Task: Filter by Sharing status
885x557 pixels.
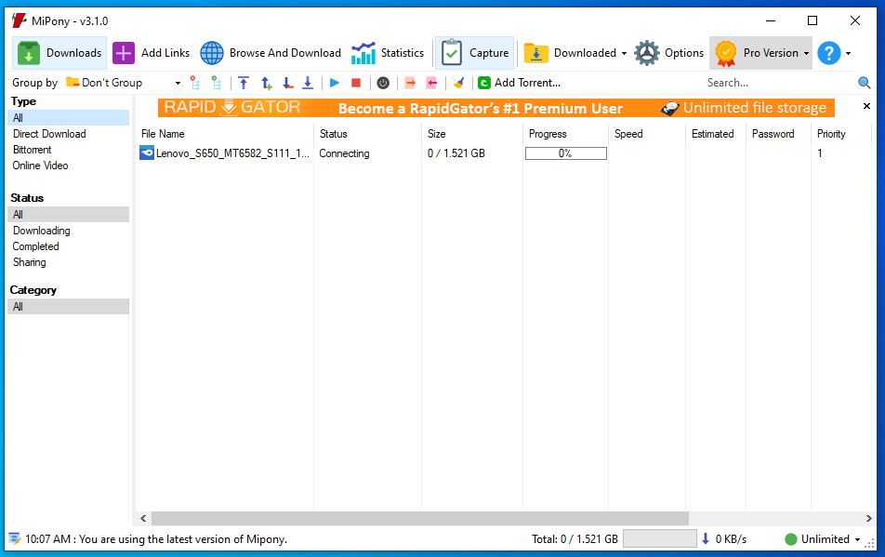Action: pyautogui.click(x=30, y=262)
